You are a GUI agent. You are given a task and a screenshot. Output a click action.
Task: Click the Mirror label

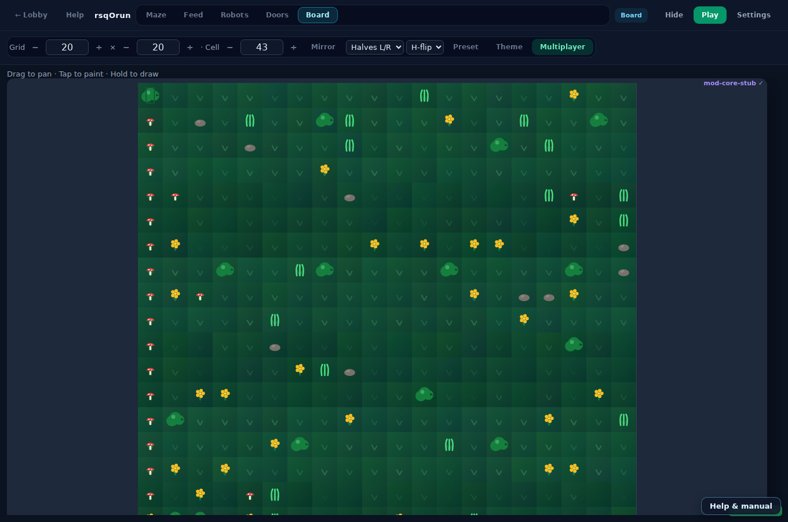[323, 47]
